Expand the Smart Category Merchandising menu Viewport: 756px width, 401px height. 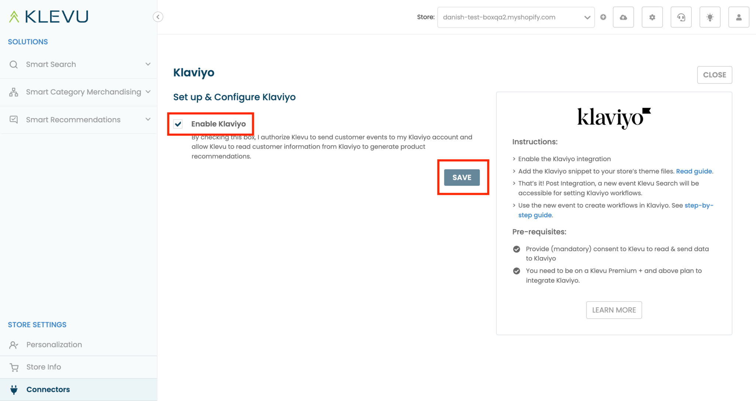(148, 92)
